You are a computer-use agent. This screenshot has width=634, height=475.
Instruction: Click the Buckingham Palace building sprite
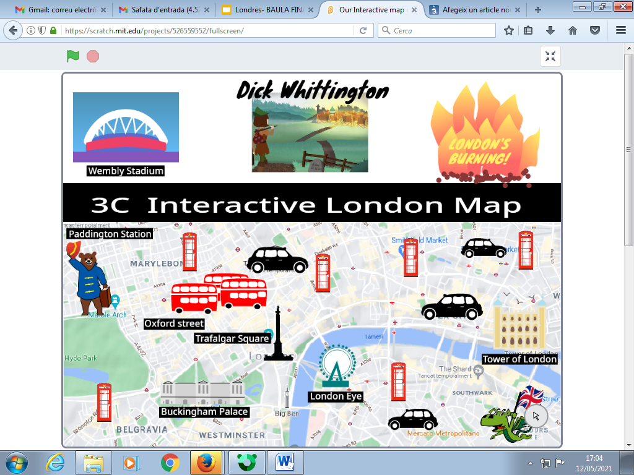click(202, 392)
